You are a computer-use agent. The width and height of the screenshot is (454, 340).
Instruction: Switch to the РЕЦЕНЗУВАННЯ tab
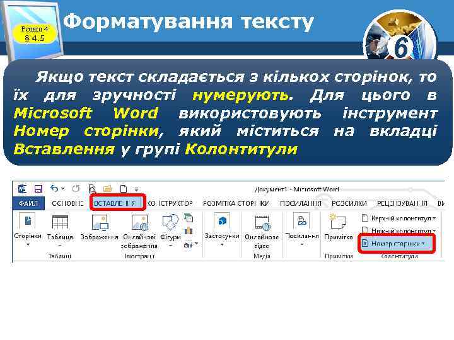pos(402,203)
